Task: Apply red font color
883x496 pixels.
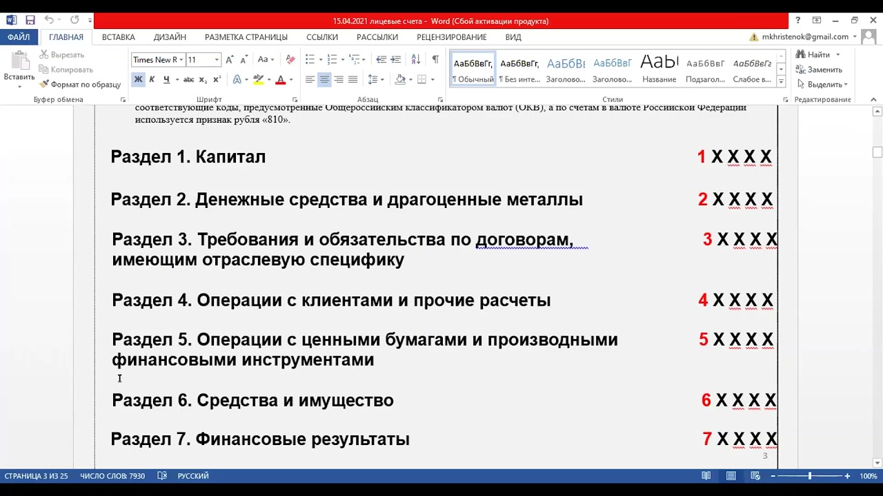Action: (x=280, y=80)
